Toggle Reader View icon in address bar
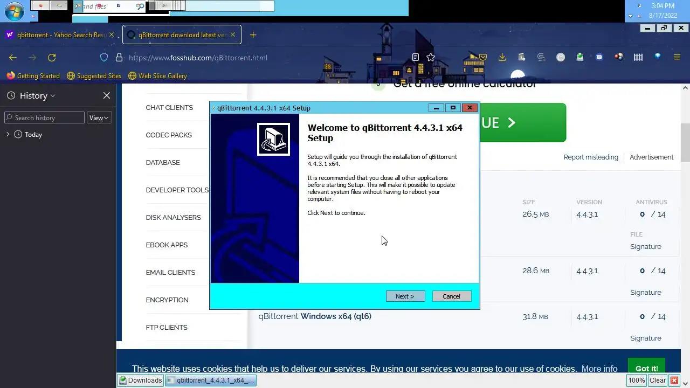This screenshot has height=388, width=690. click(x=416, y=58)
